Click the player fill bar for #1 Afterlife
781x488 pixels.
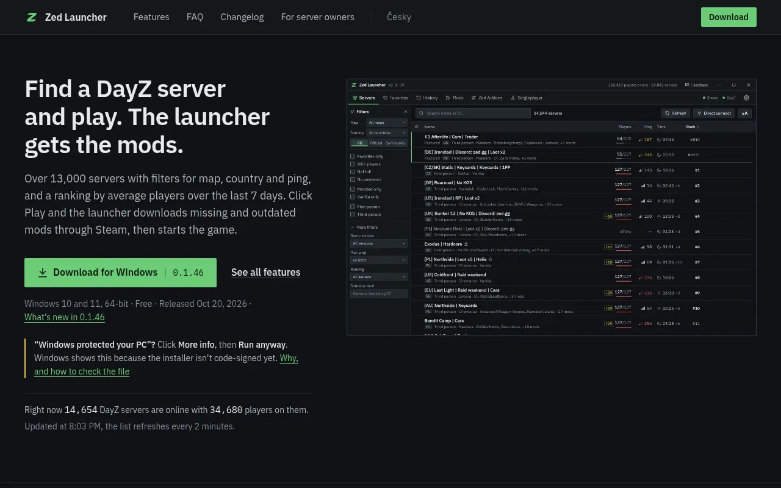point(623,143)
